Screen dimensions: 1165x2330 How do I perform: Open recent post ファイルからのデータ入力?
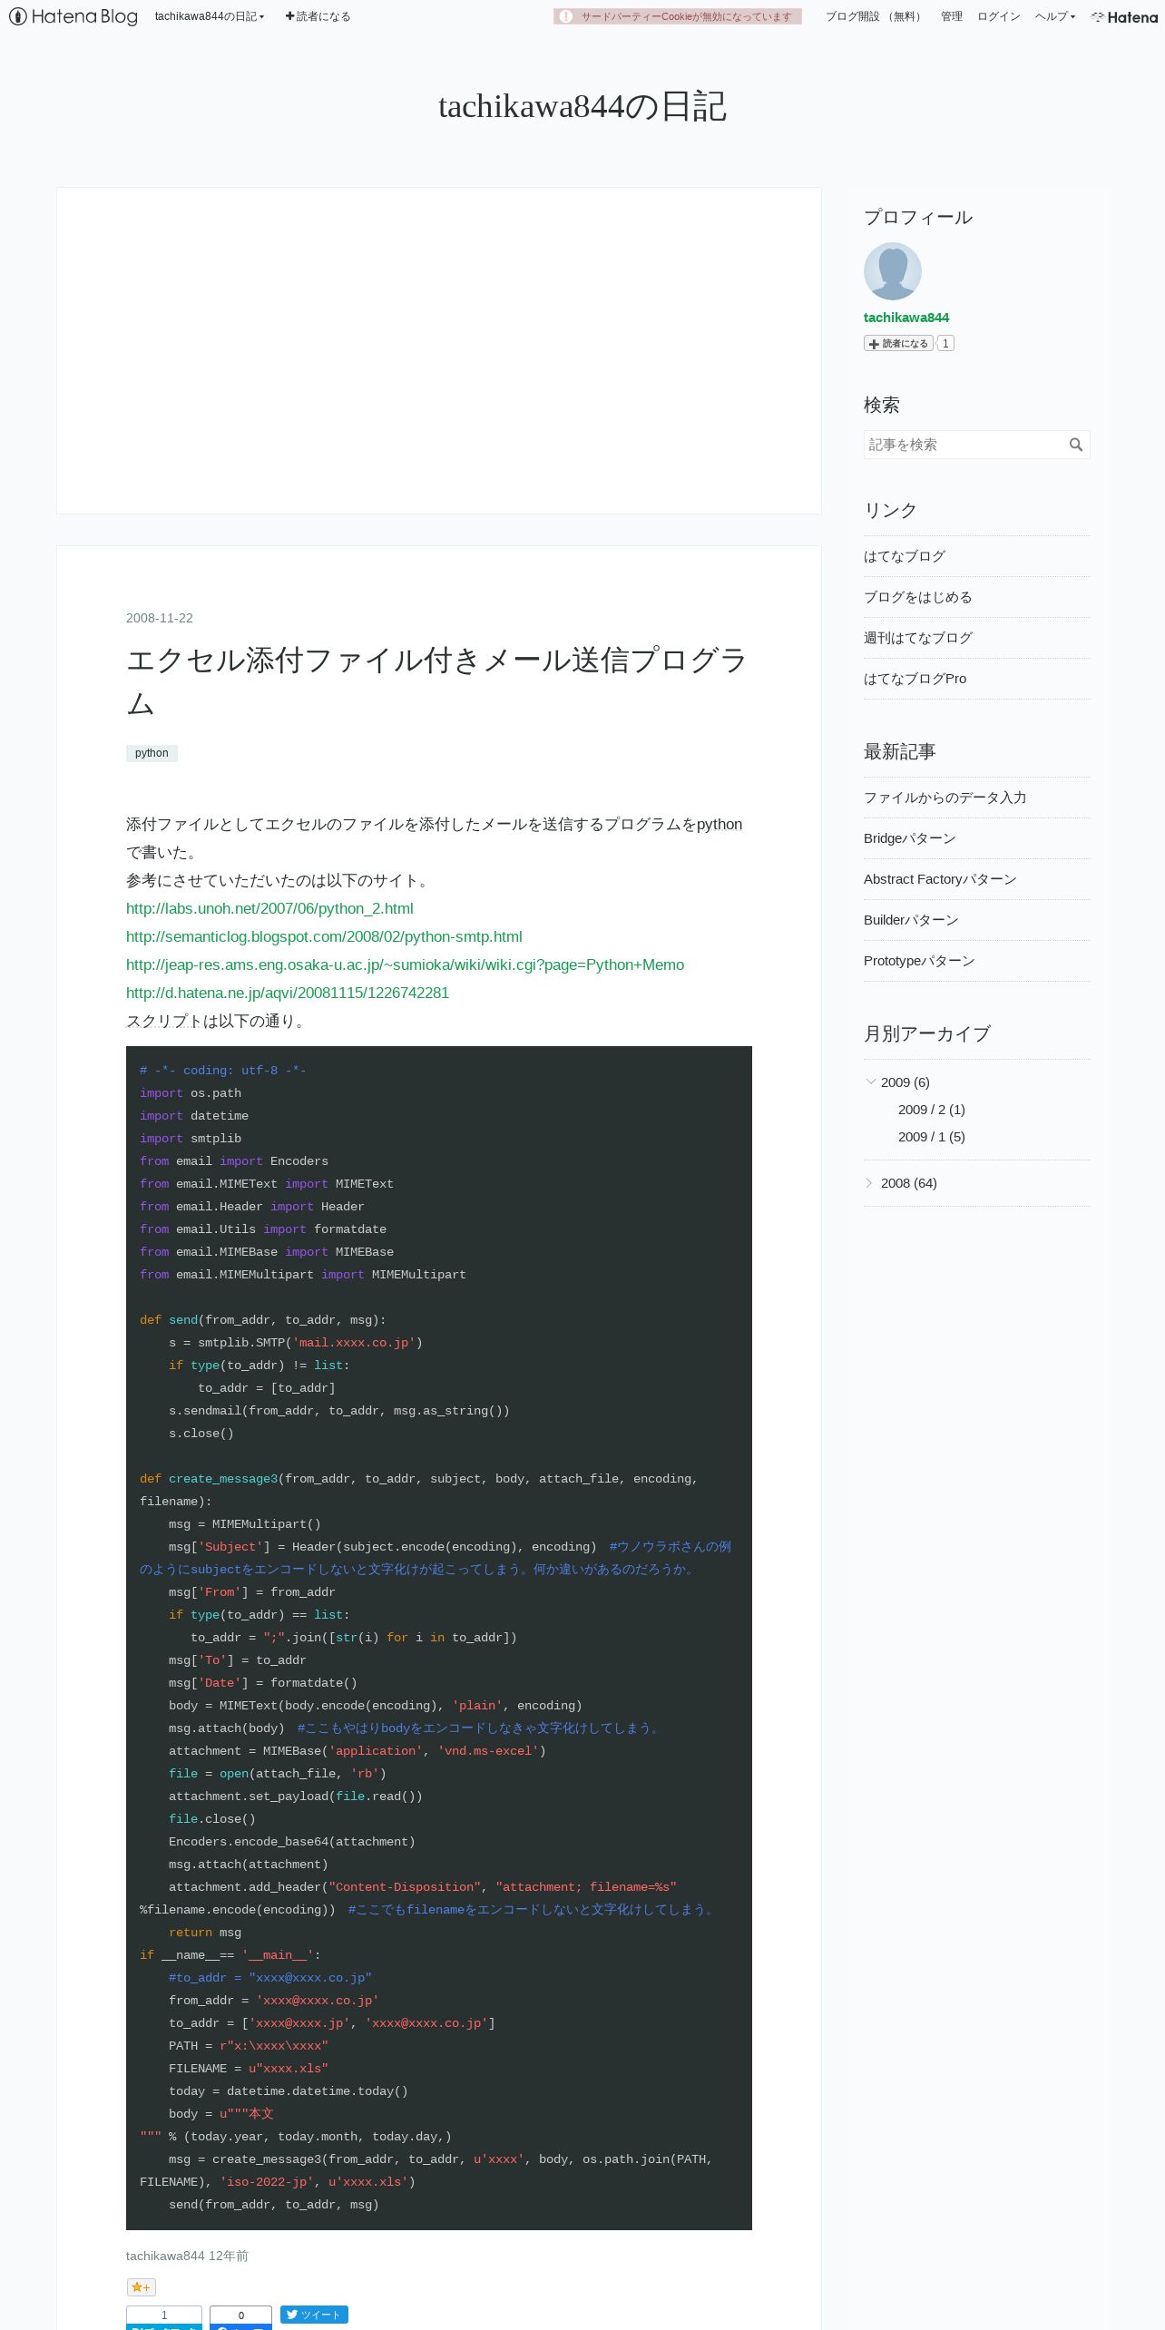point(945,798)
